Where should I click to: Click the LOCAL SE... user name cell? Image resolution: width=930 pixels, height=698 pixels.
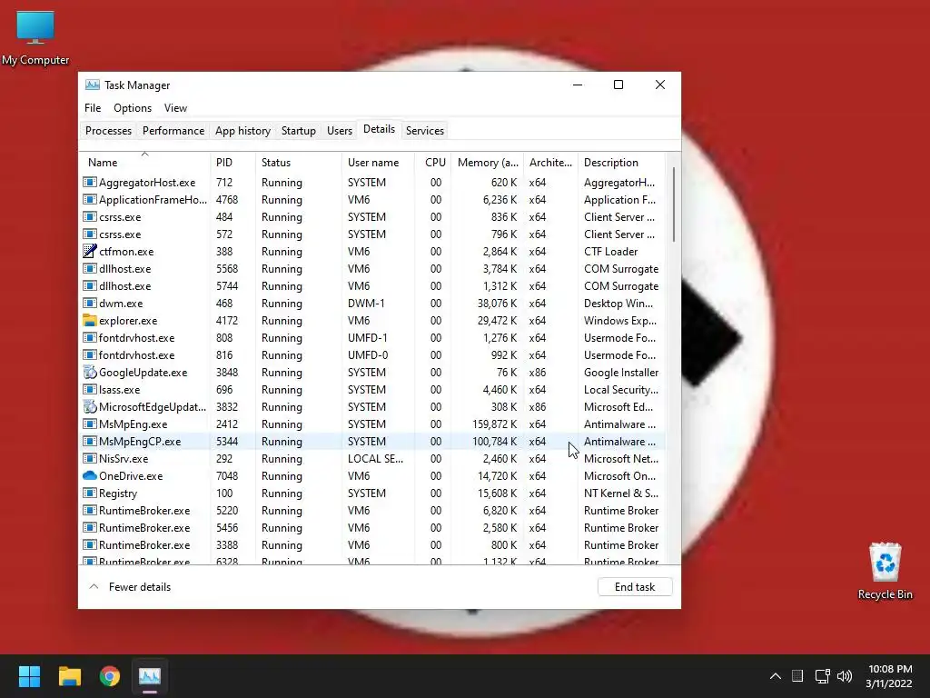(x=375, y=458)
